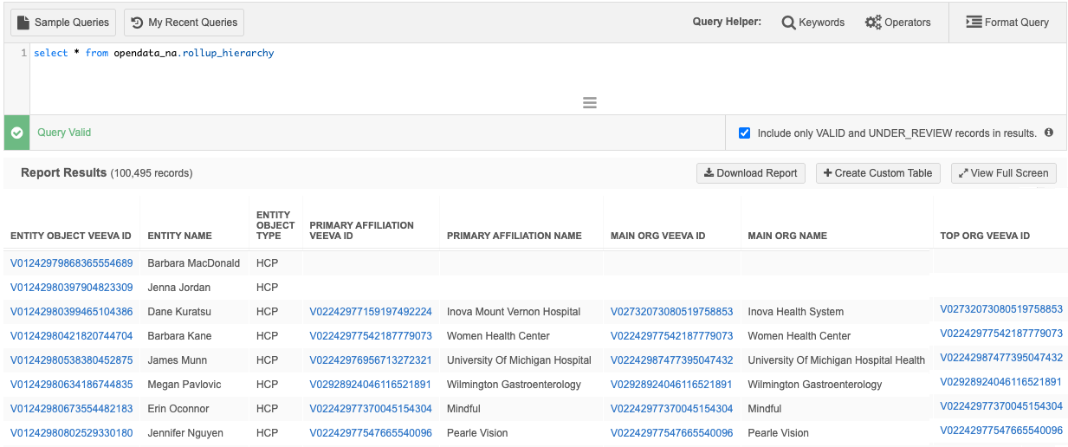Screen dimensions: 1068x447
Task: Open University of Michigan main org ID link
Action: [x=671, y=360]
